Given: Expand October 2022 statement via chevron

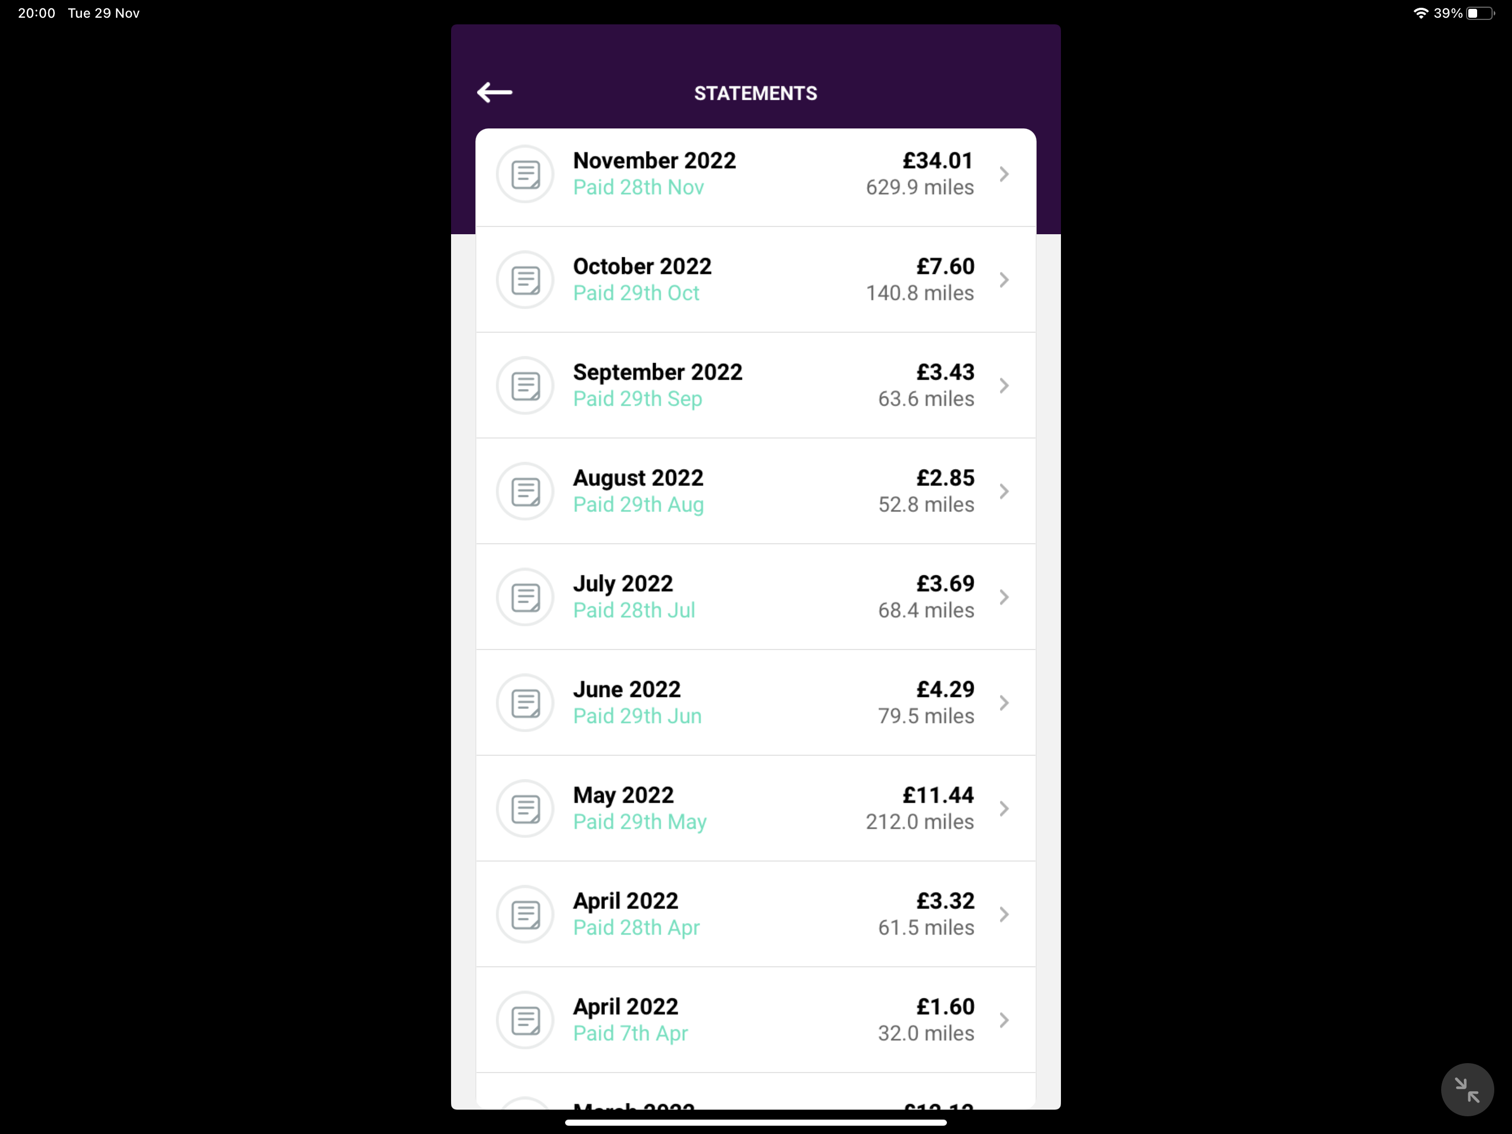Looking at the screenshot, I should click(1003, 280).
